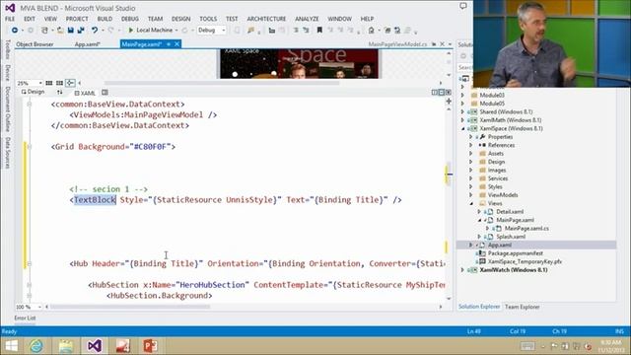Viewport: 631px width, 355px height.
Task: Start debugging with the green play icon
Action: pos(131,31)
